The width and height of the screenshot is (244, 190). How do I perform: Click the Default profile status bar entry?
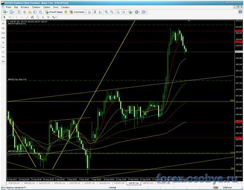click(x=113, y=188)
